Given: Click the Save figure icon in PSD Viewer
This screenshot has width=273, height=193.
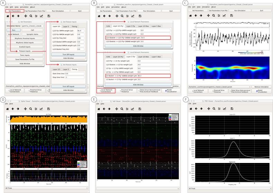Looking at the screenshot, I should (232, 108).
